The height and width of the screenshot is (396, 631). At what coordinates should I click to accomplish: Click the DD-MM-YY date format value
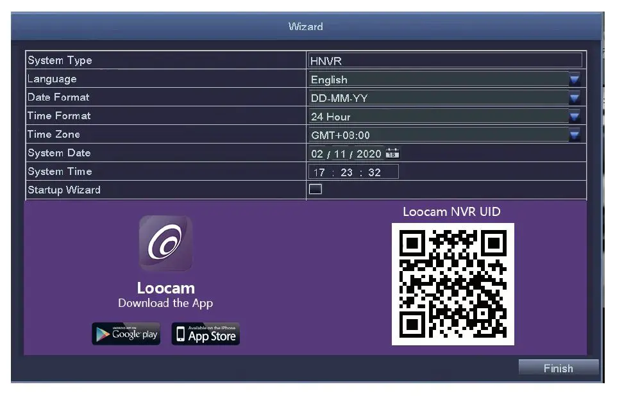339,98
